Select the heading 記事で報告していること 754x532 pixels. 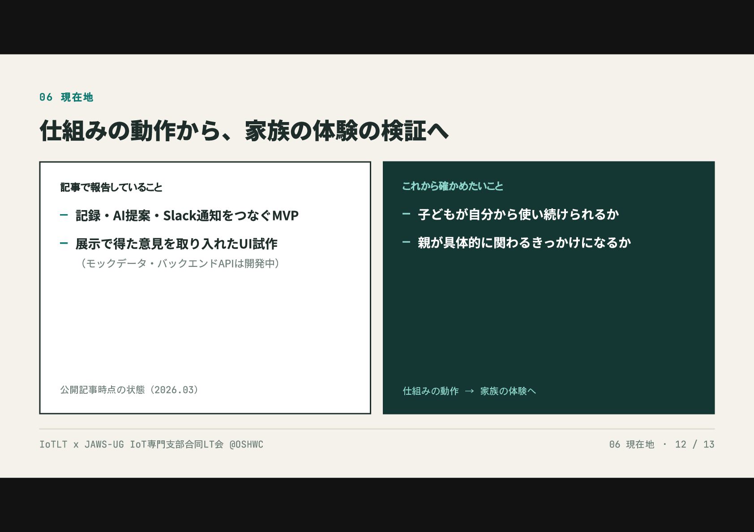click(111, 187)
